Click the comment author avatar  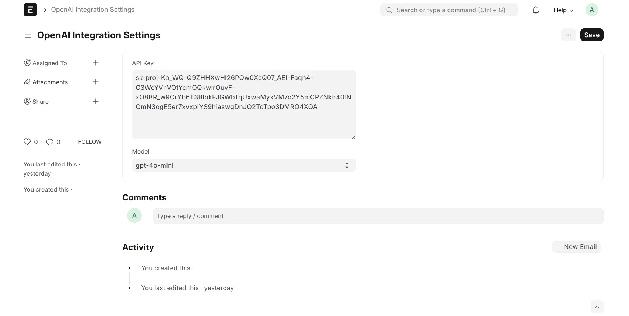134,215
